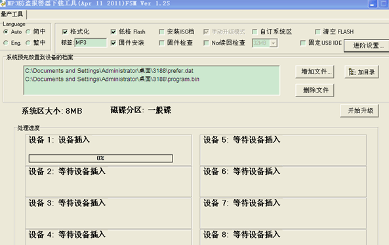Enable the Nor读回检查 checkbox

206,43
